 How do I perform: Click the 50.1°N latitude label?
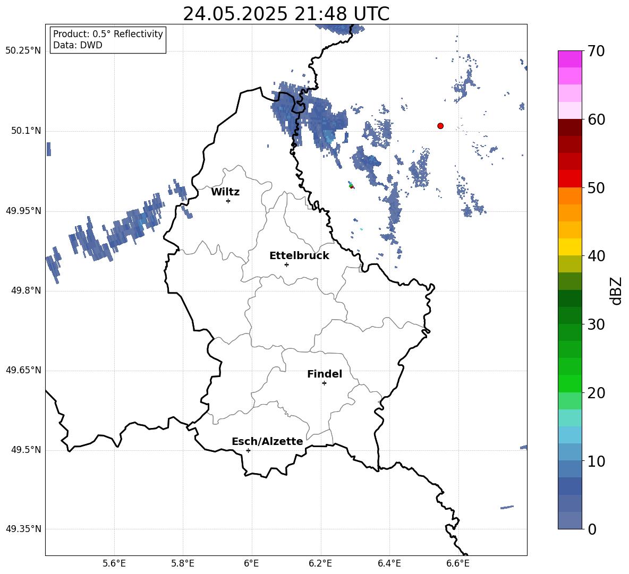pos(26,131)
